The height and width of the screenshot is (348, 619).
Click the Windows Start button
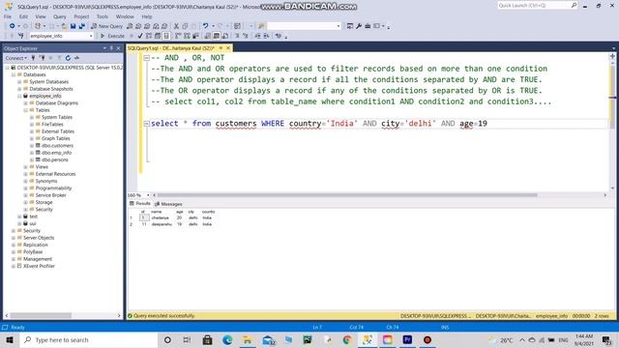[x=10, y=339]
